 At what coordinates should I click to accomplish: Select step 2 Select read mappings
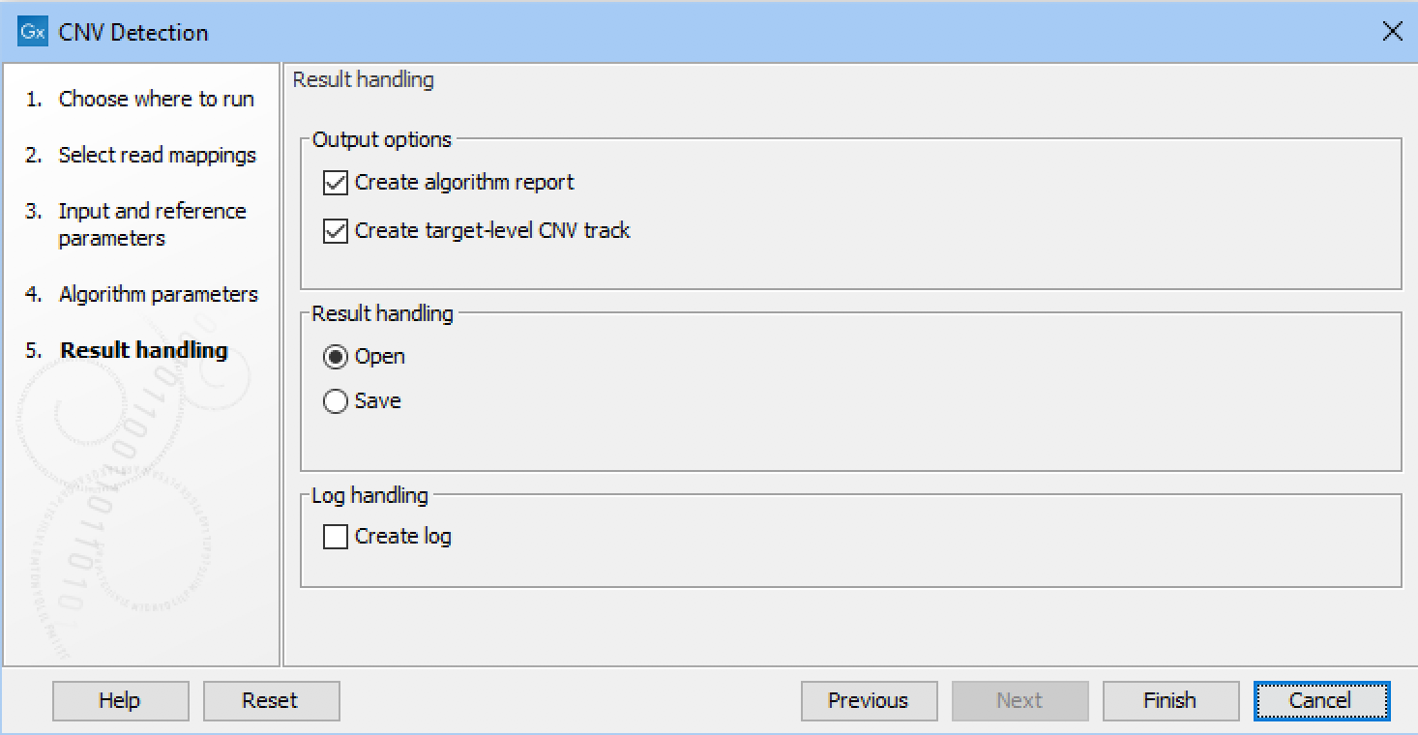(x=158, y=155)
